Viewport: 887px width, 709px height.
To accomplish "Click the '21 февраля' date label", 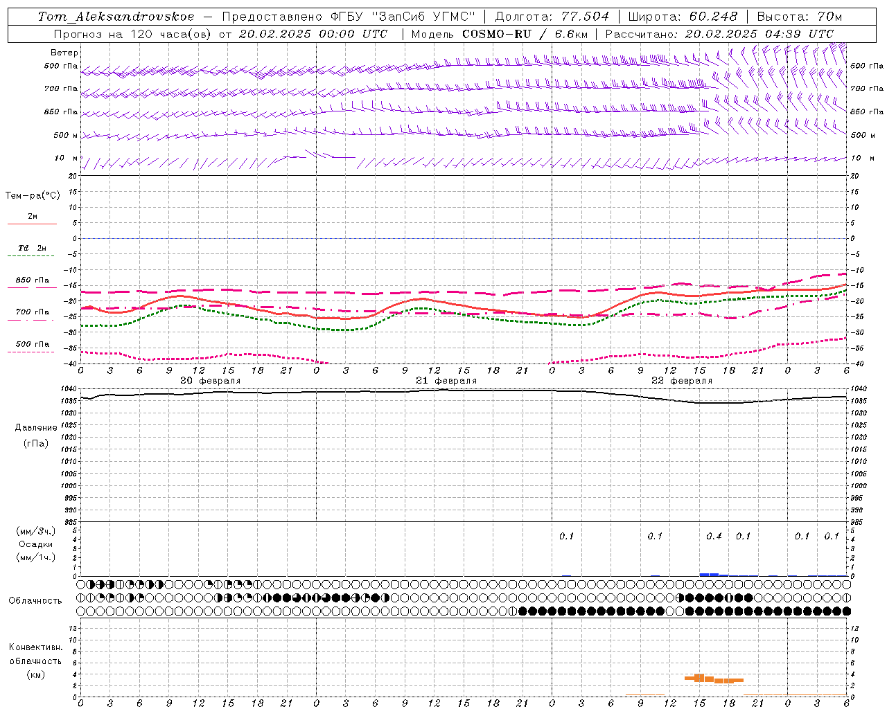I will [x=446, y=381].
